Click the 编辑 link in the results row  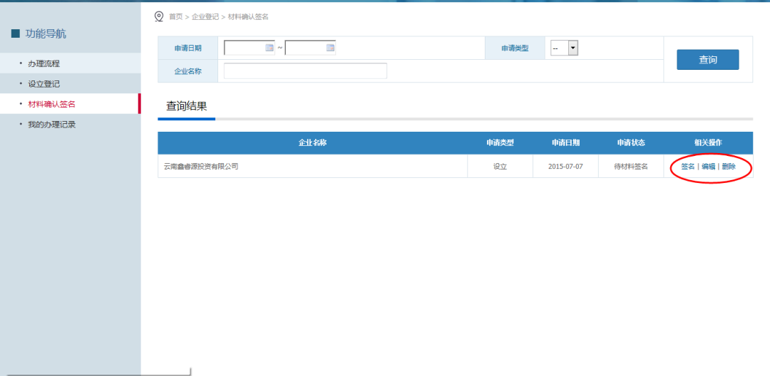coord(708,167)
